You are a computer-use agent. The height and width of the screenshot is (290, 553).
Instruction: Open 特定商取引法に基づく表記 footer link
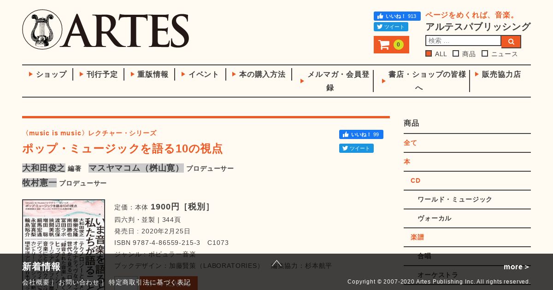(x=150, y=282)
